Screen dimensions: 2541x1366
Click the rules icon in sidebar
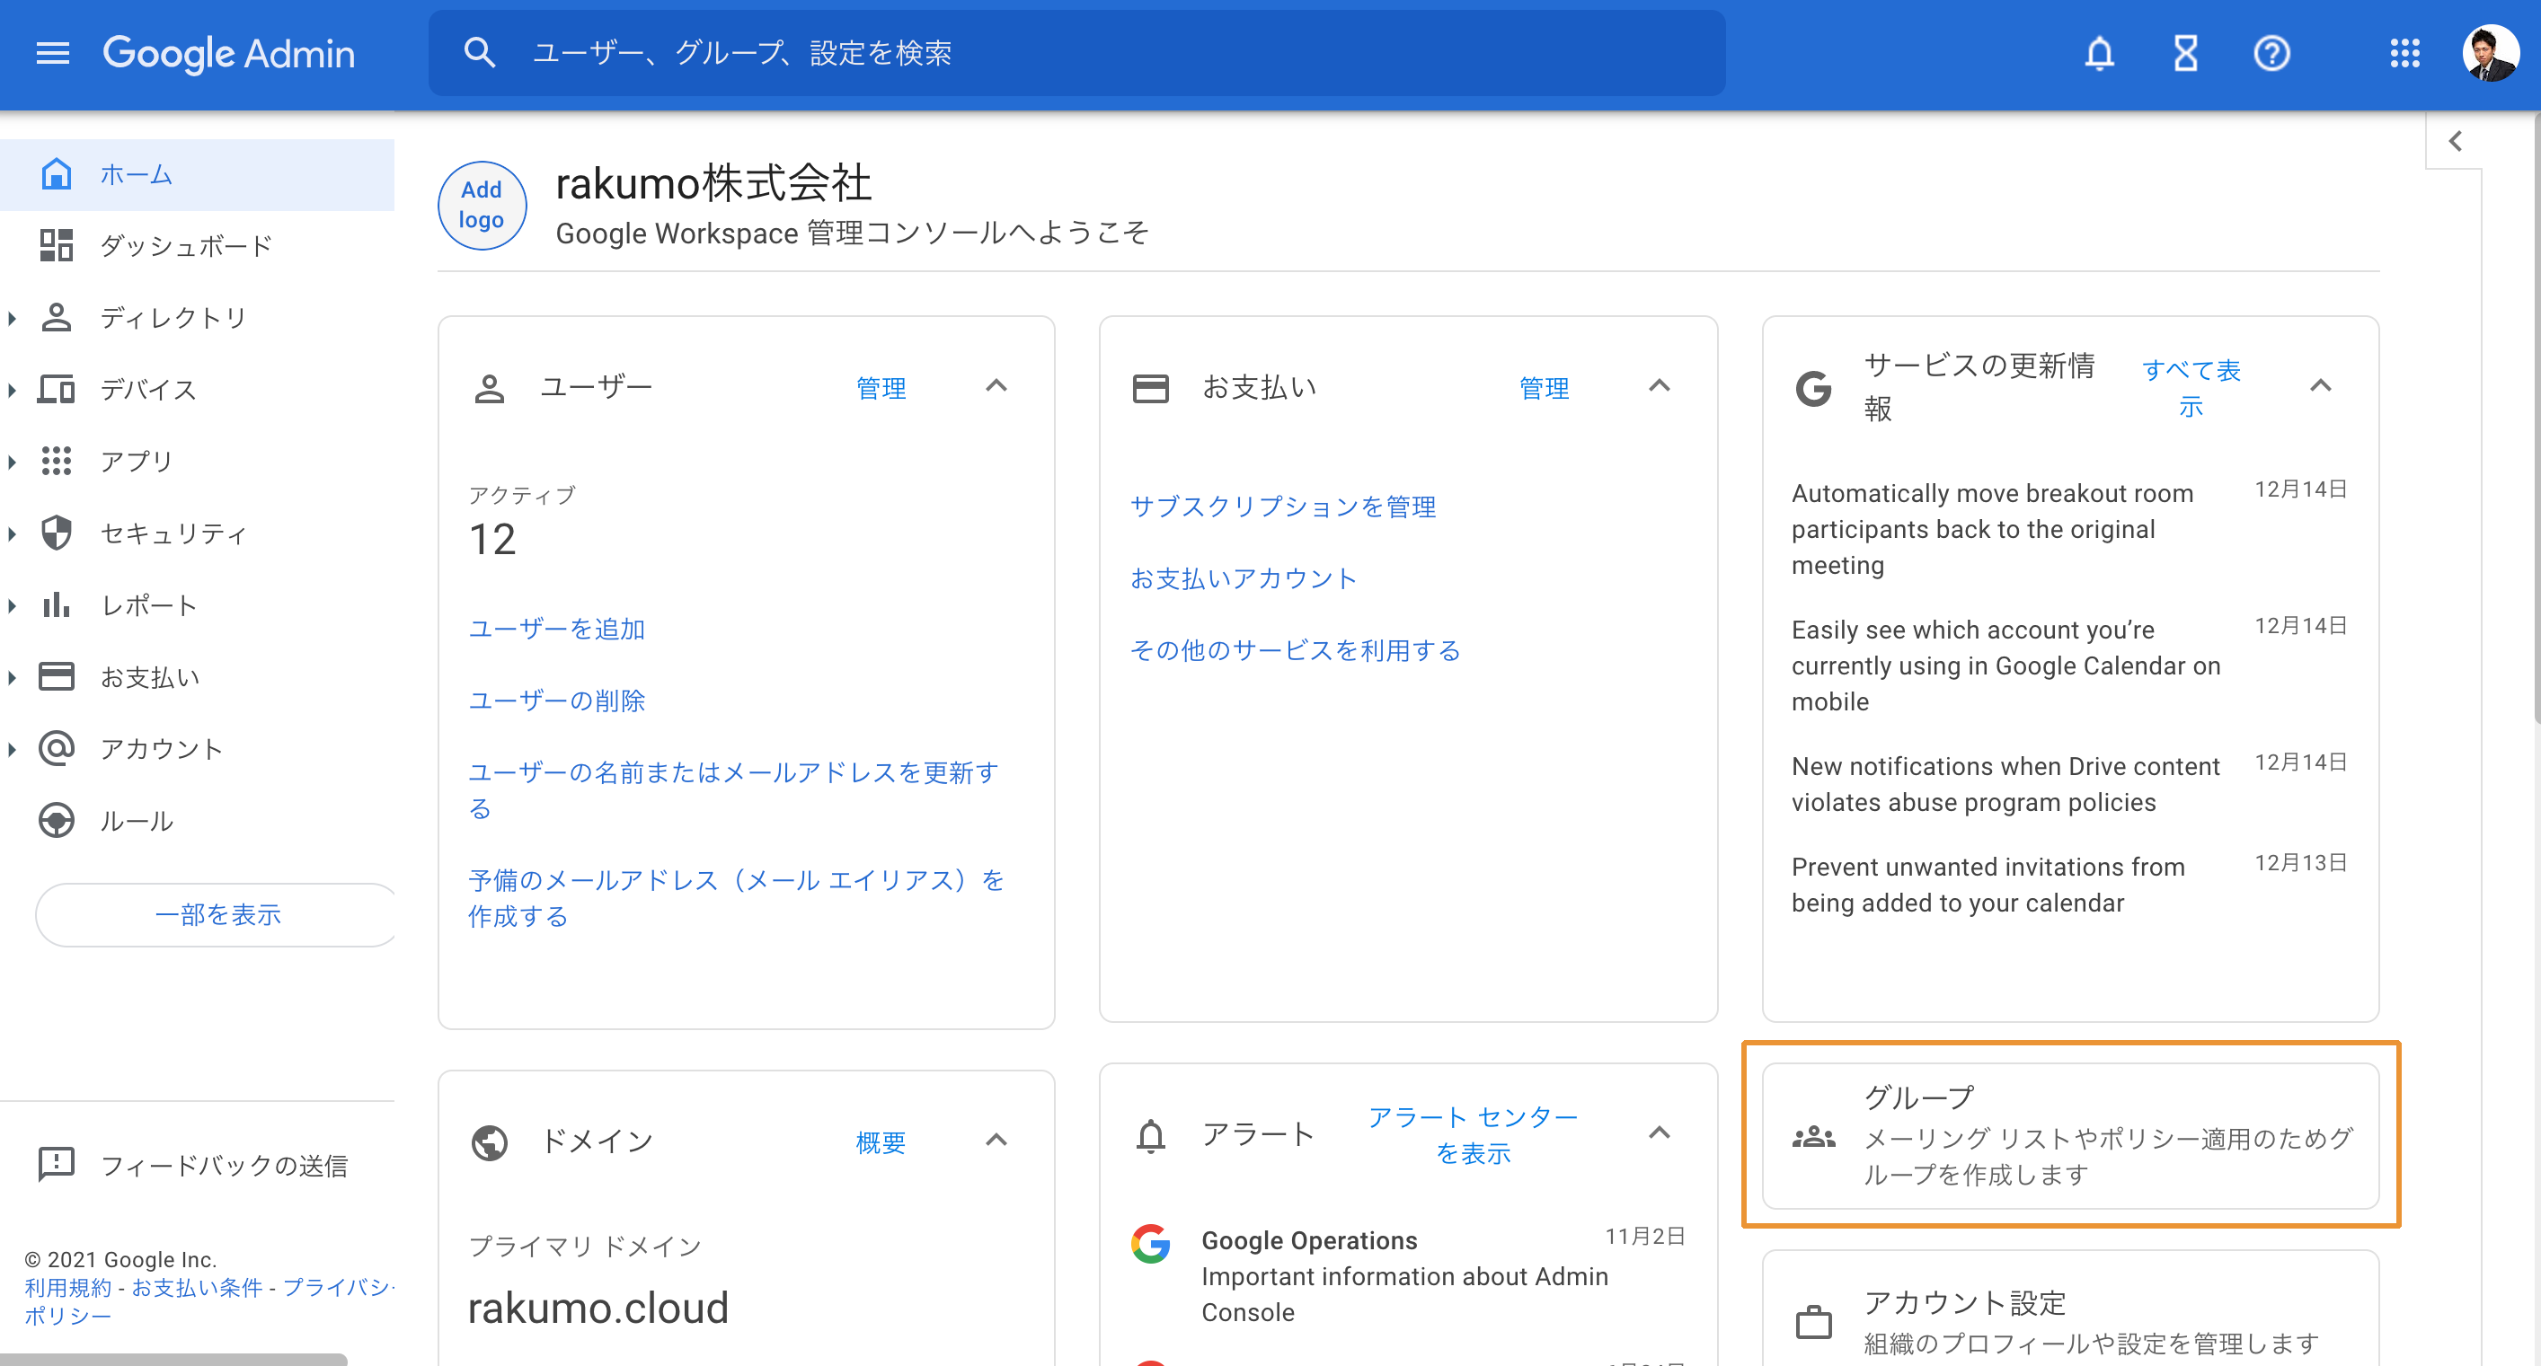[x=57, y=821]
